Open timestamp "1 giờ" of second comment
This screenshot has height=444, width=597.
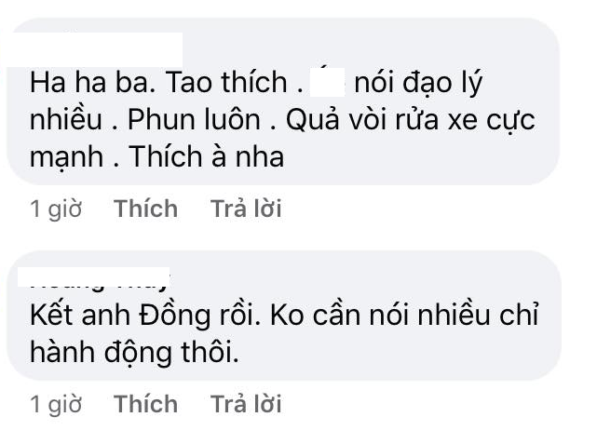point(56,404)
